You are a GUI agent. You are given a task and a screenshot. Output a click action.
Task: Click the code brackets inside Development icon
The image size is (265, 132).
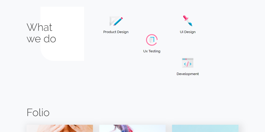click(188, 64)
